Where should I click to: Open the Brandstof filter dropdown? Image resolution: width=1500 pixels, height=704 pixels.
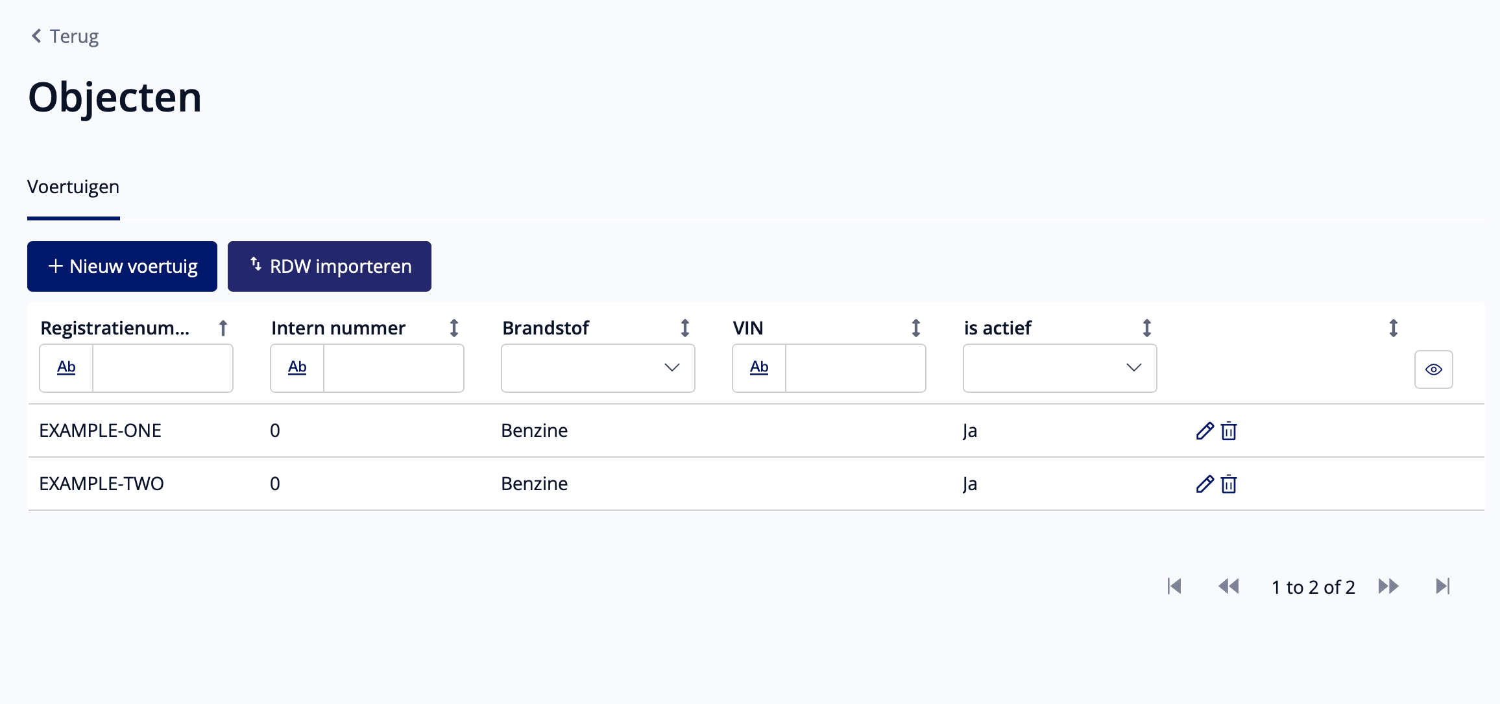pyautogui.click(x=598, y=368)
